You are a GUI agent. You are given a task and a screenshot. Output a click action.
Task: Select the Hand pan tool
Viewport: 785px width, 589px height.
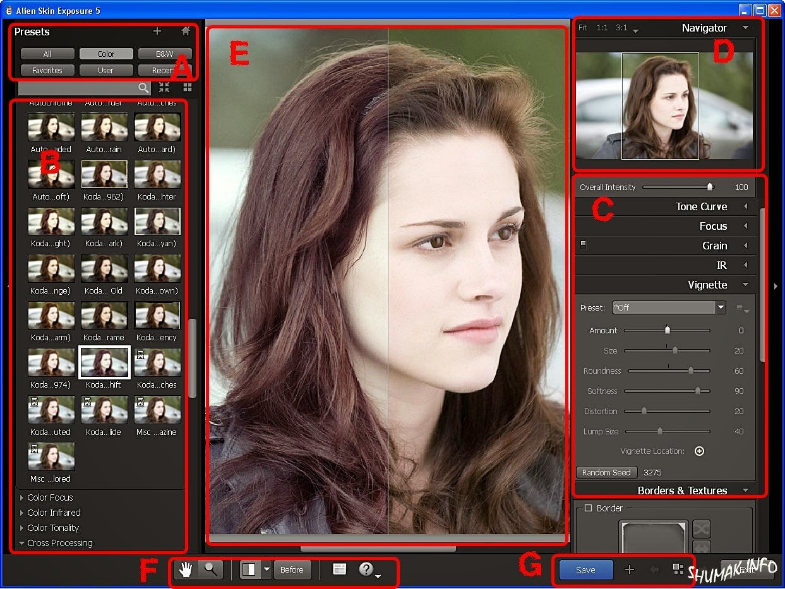click(186, 569)
